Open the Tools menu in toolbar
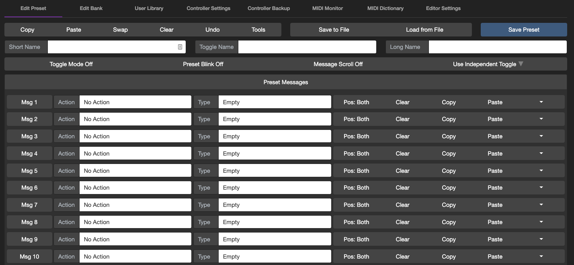 [258, 30]
